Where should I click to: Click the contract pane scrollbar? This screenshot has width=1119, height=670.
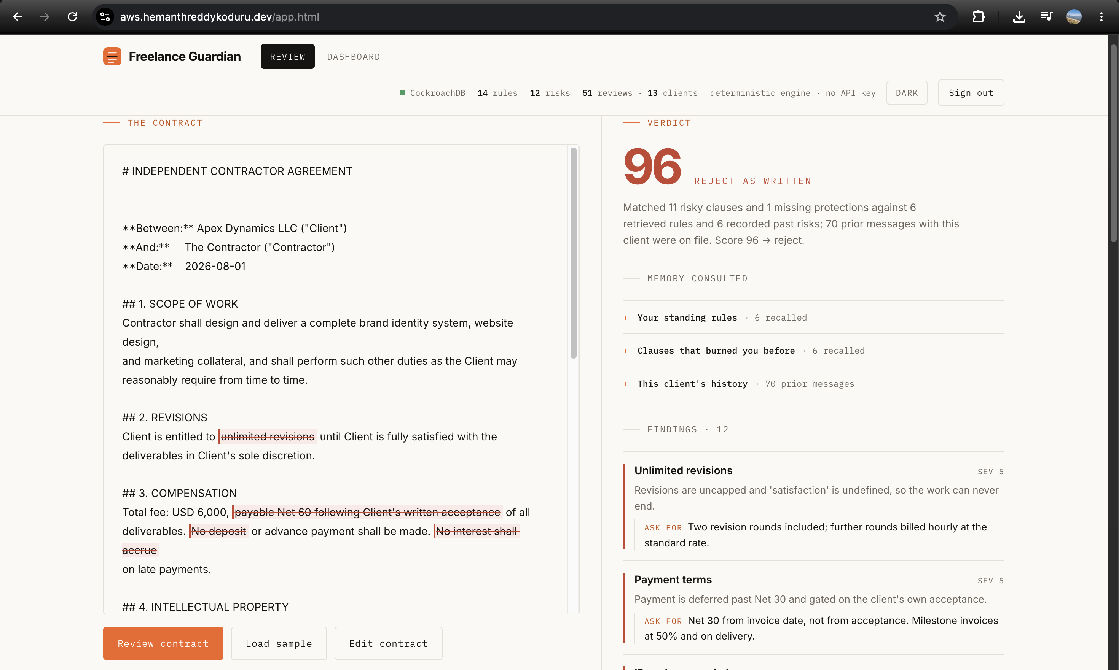point(574,253)
